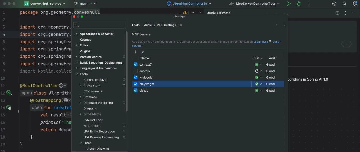Open status dropdown arrow for wikipedia
This screenshot has height=152, width=360.
coord(261,78)
